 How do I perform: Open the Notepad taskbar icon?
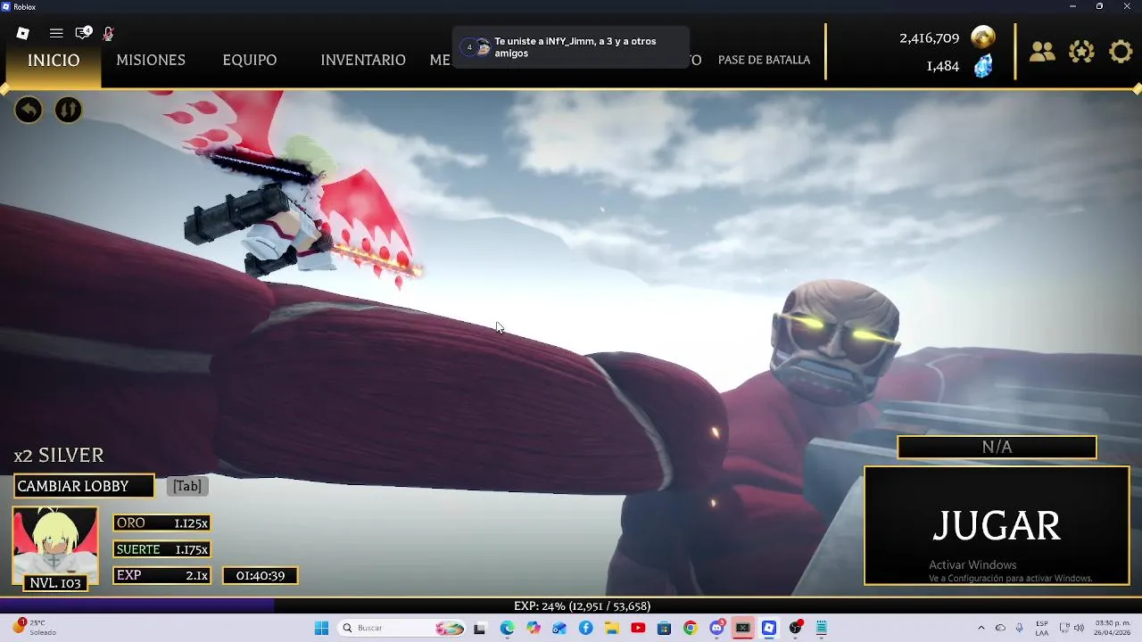[x=822, y=628]
